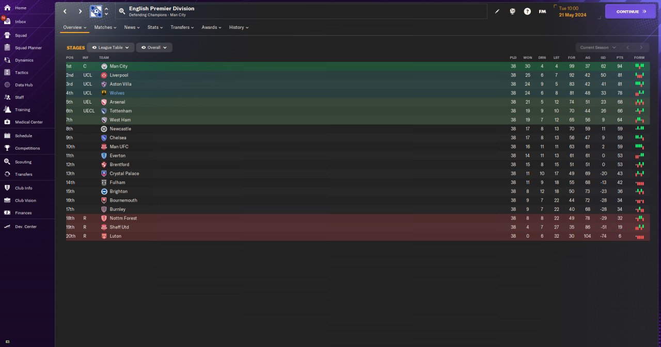Screen dimensions: 661x347
Task: Click the Chelsea team name
Action: pos(118,138)
